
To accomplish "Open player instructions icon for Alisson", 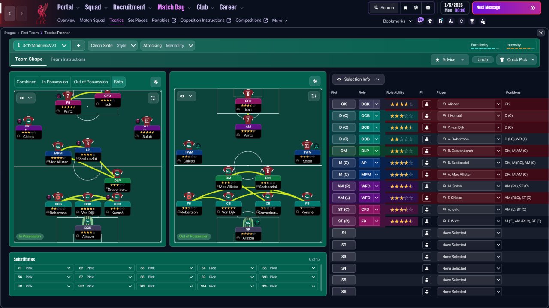I will click(x=426, y=104).
